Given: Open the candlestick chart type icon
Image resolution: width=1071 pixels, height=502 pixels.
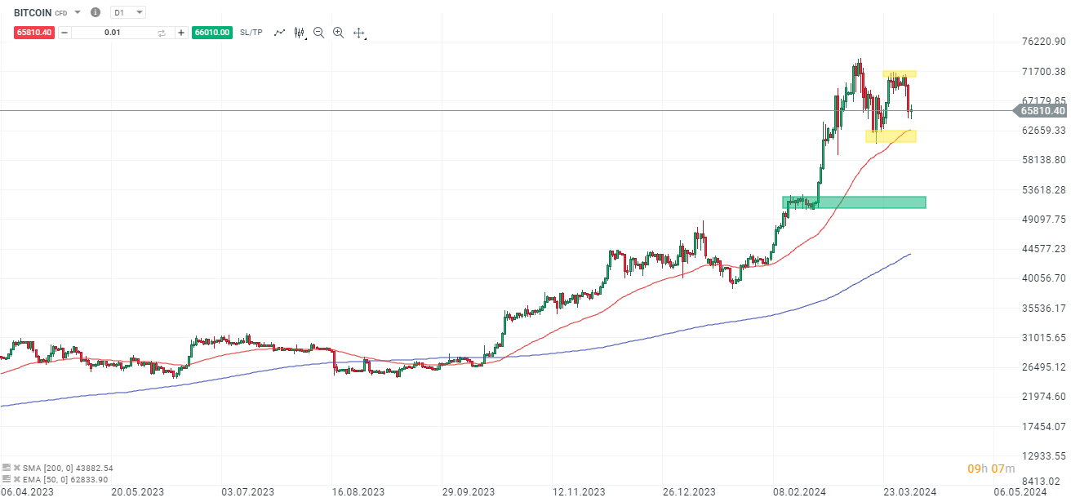Looking at the screenshot, I should 299,33.
